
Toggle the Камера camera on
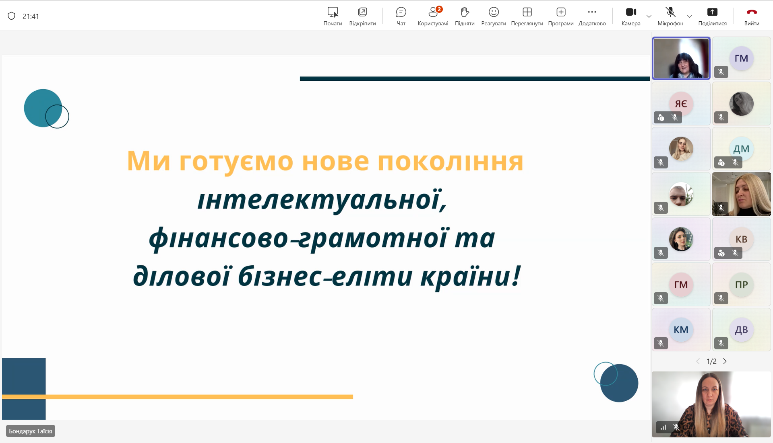tap(631, 16)
